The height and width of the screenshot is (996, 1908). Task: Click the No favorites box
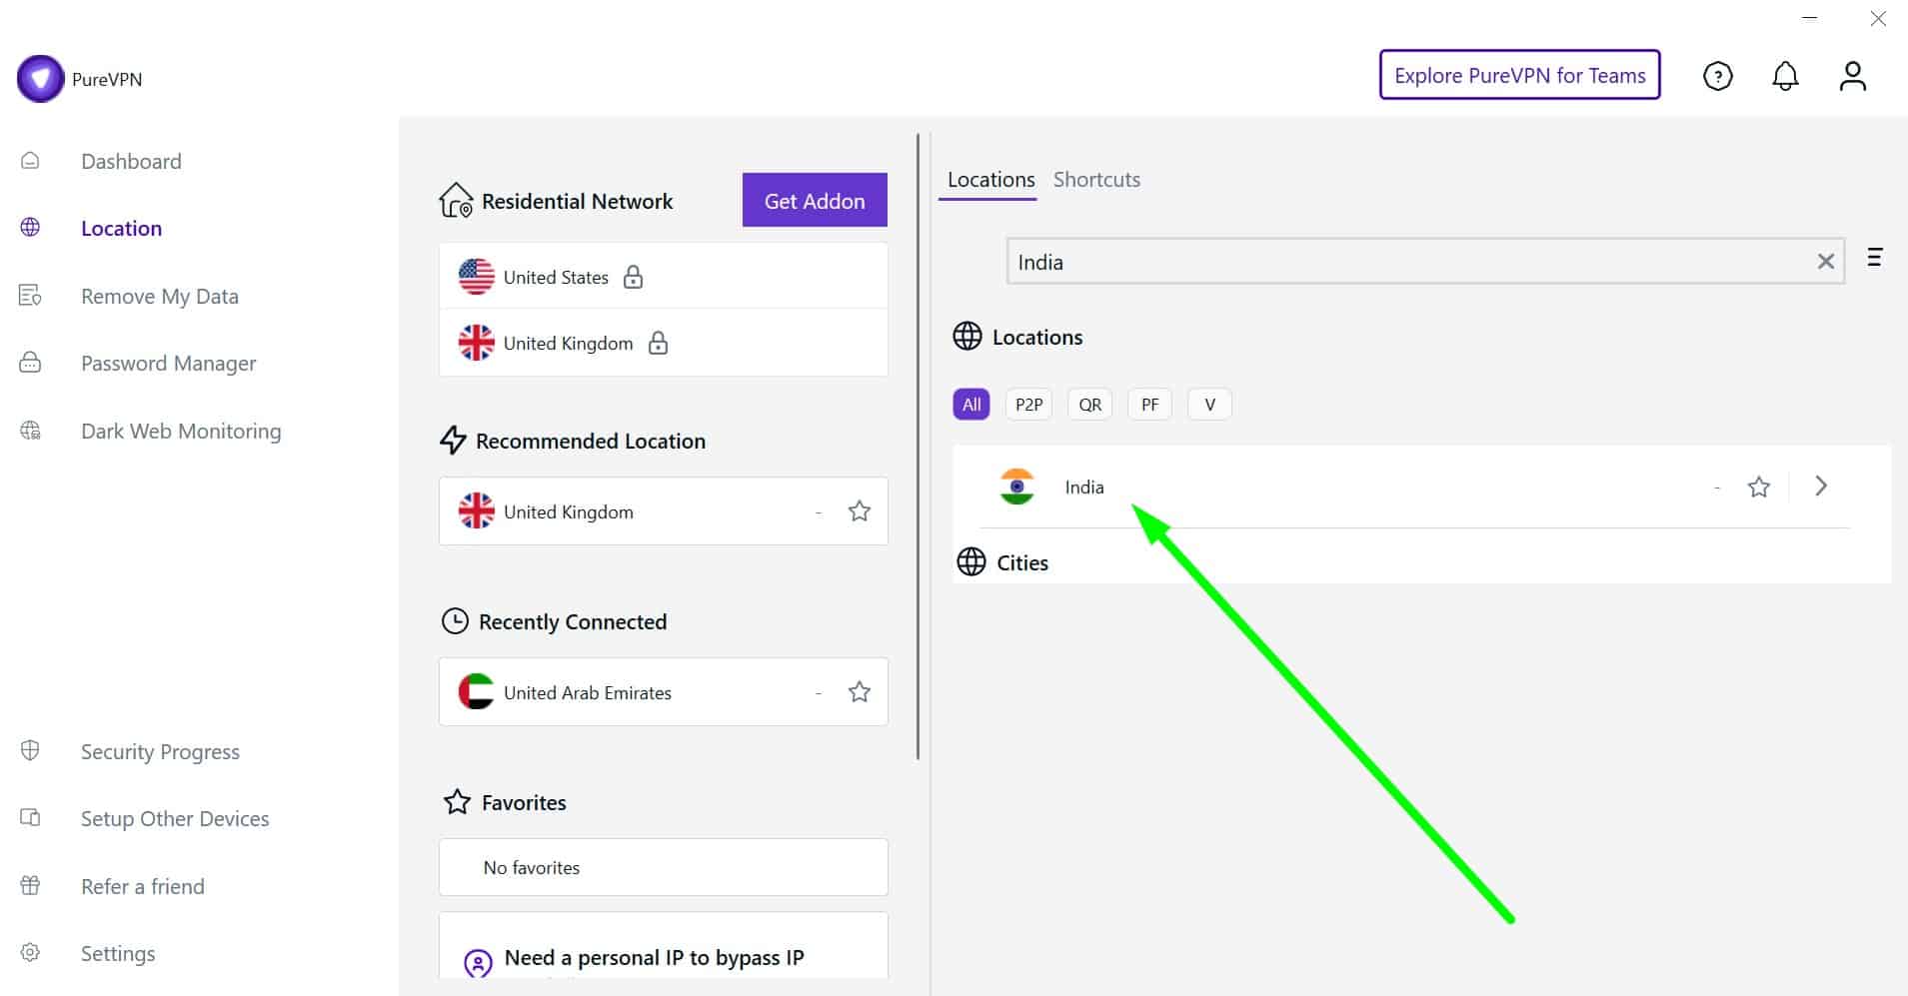[663, 867]
